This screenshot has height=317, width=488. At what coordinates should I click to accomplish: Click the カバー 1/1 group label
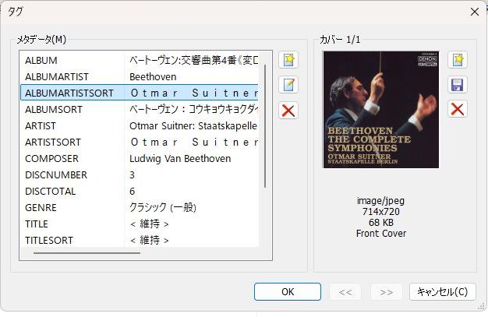pyautogui.click(x=340, y=40)
